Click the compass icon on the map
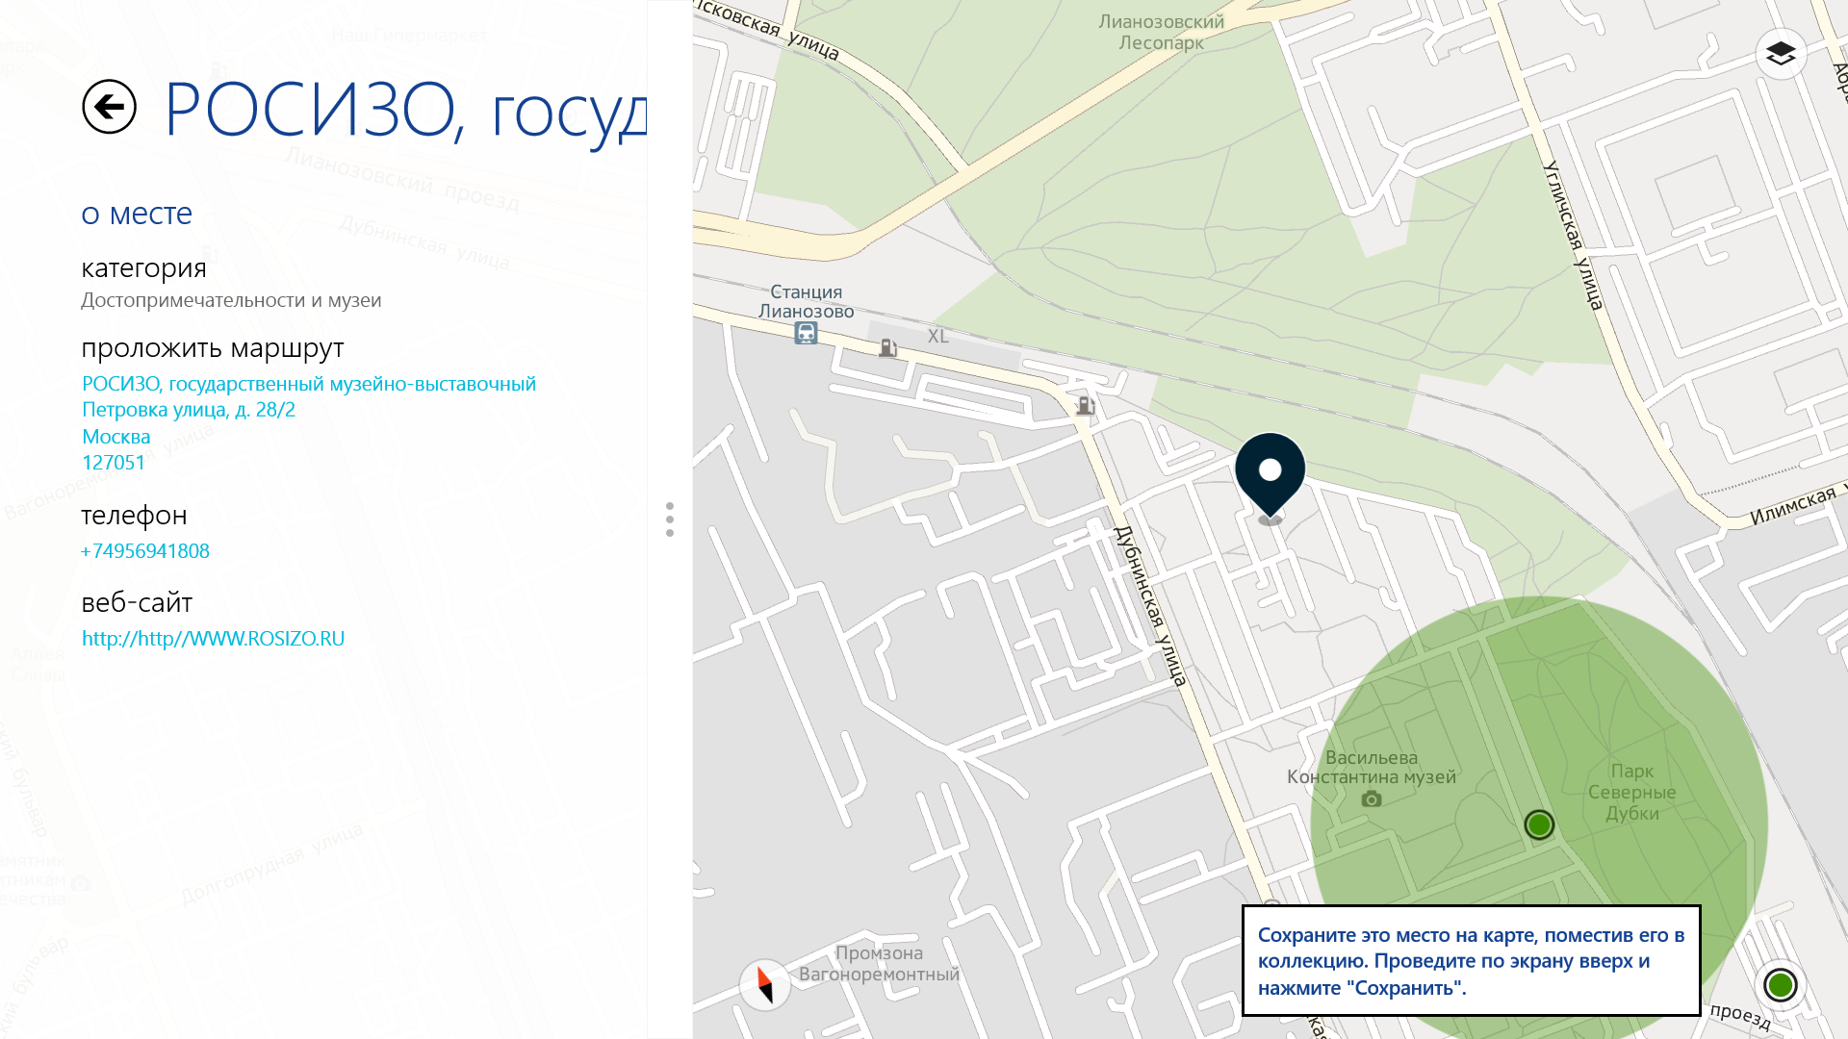1848x1039 pixels. click(x=765, y=984)
